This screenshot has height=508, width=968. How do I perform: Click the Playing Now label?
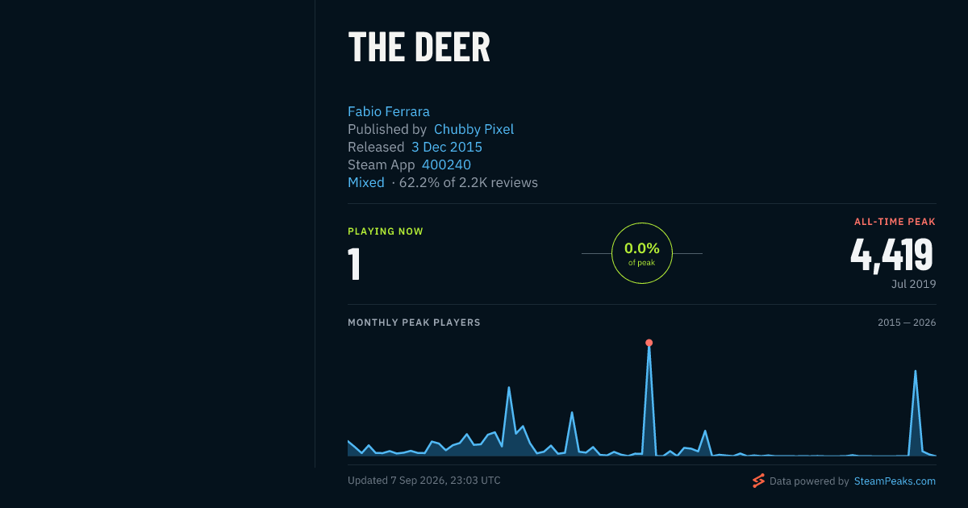[x=386, y=231]
